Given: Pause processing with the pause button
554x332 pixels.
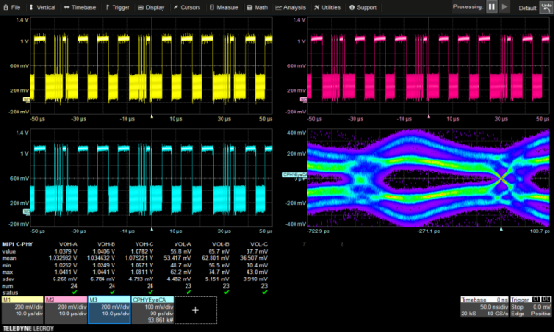Looking at the screenshot, I should coord(491,6).
